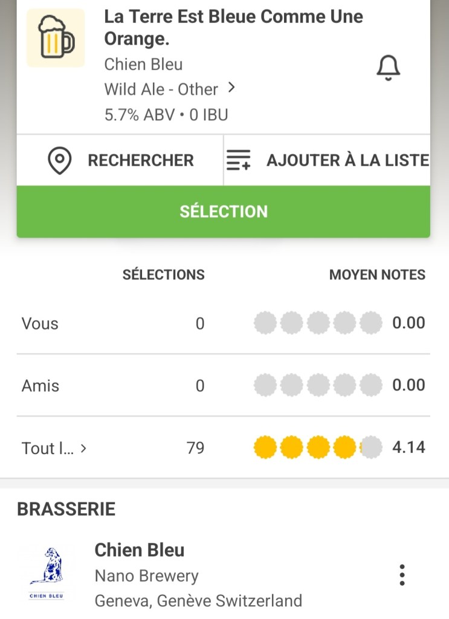
Task: Click the beer title La Terre Est Bleue
Action: pyautogui.click(x=233, y=27)
